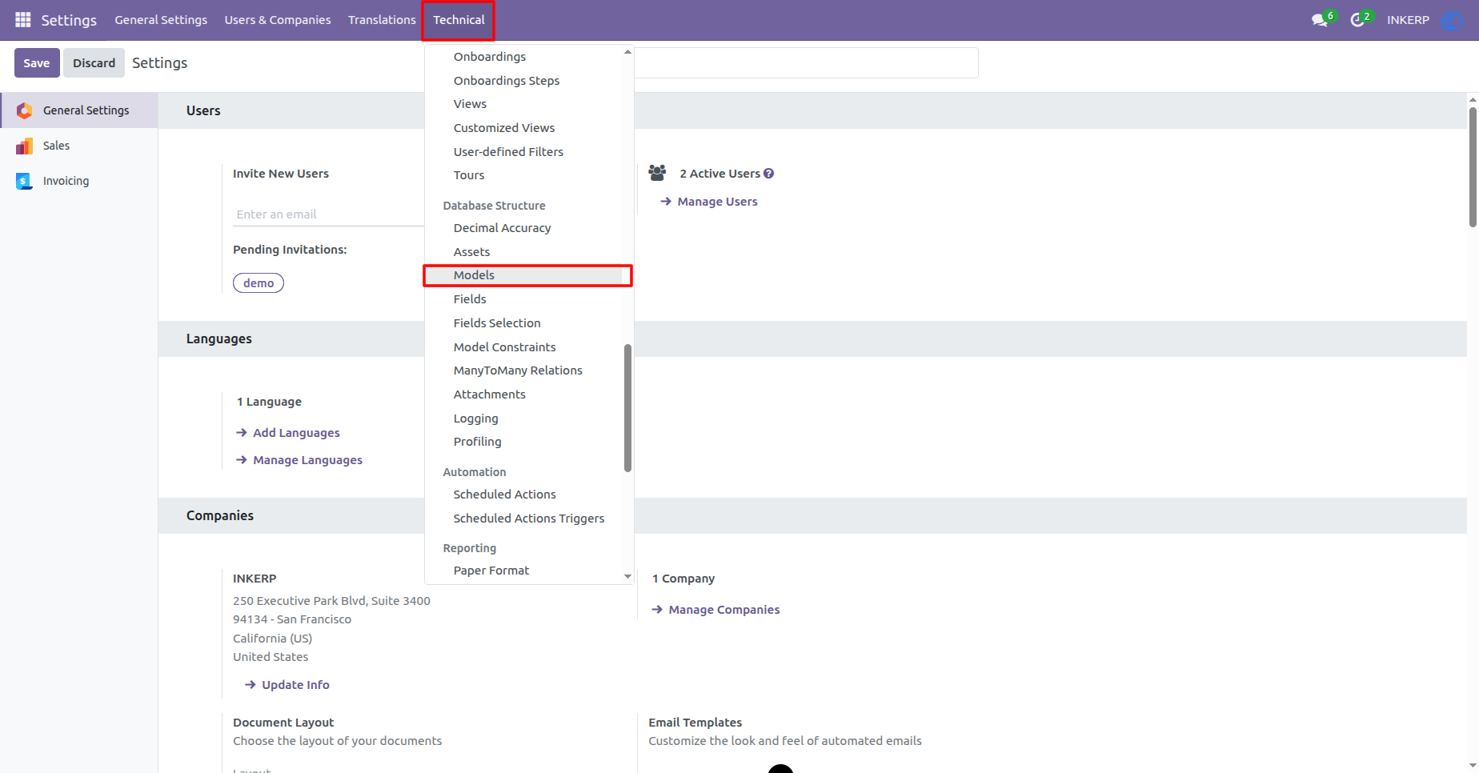Click the demo pending invitation tag
This screenshot has width=1479, height=773.
click(259, 283)
